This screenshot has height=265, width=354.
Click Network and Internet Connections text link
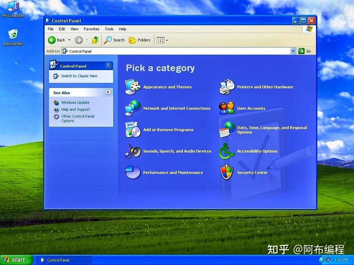point(177,108)
